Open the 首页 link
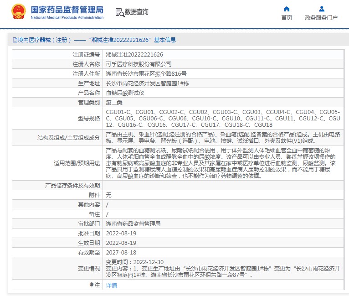Screen dimensions: 349x296 point(287,18)
